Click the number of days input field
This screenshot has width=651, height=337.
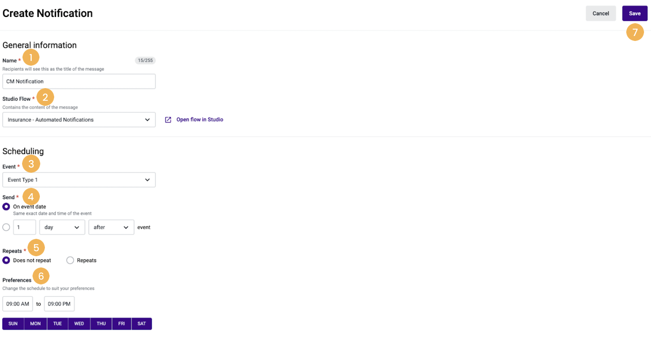tap(25, 227)
